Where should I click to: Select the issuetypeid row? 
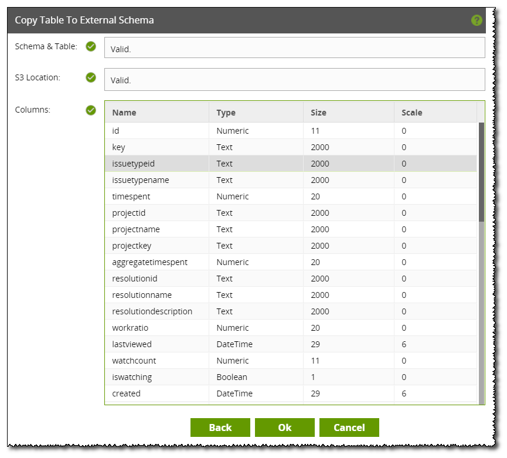tap(291, 164)
